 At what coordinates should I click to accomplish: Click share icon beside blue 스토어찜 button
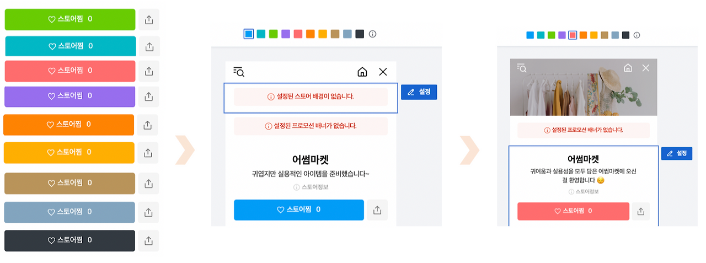(378, 210)
